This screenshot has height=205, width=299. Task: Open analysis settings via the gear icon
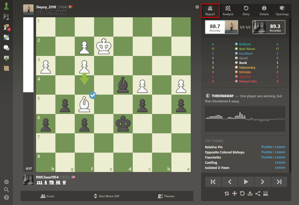tap(197, 7)
